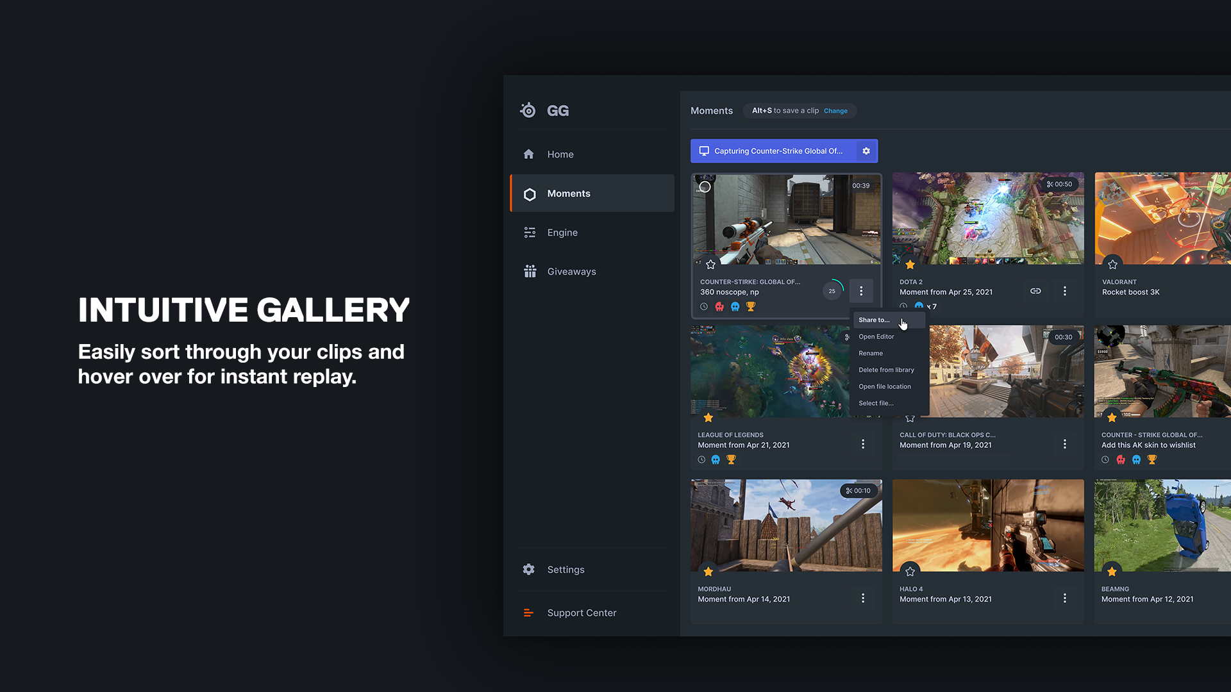Expand the three-dot menu on League of Legends clip
This screenshot has width=1231, height=692.
(862, 443)
